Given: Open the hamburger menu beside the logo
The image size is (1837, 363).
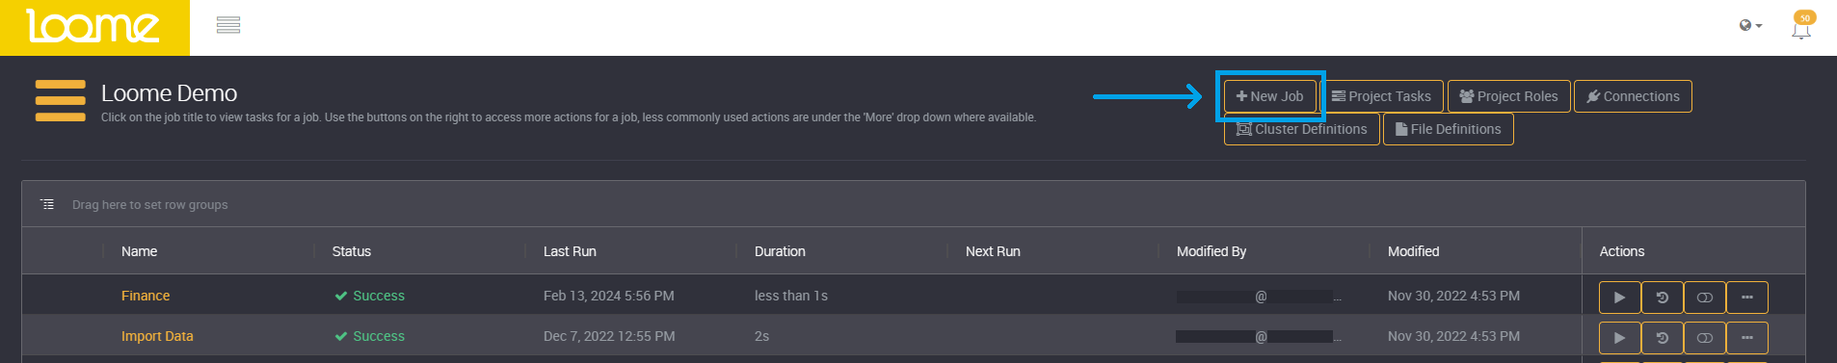Looking at the screenshot, I should click(x=228, y=25).
